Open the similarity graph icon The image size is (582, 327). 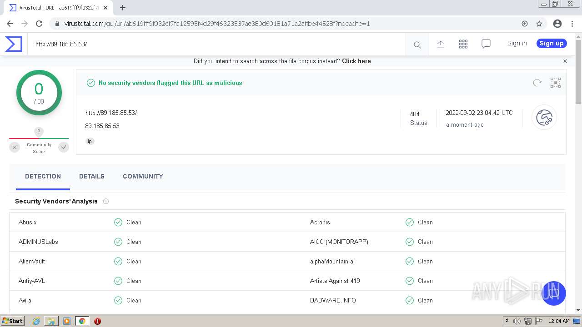pyautogui.click(x=555, y=83)
